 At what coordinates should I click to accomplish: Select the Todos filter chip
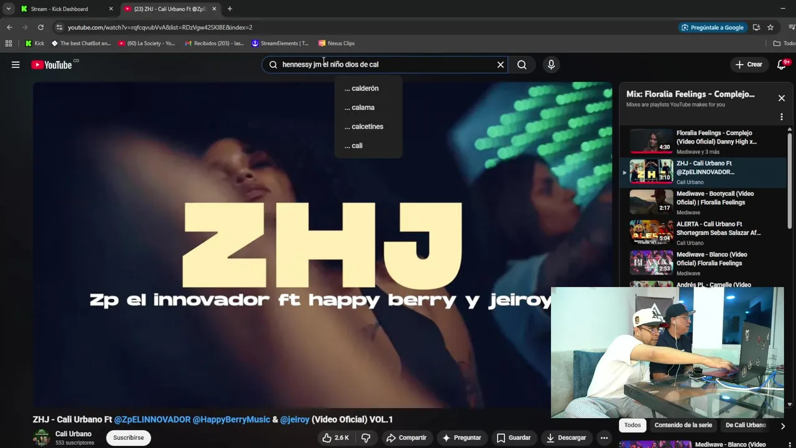click(x=632, y=425)
